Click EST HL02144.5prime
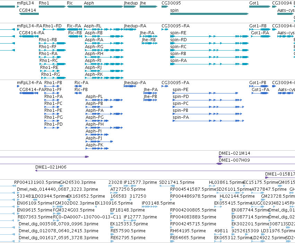Screen dimensions: 295x243 click(237, 196)
